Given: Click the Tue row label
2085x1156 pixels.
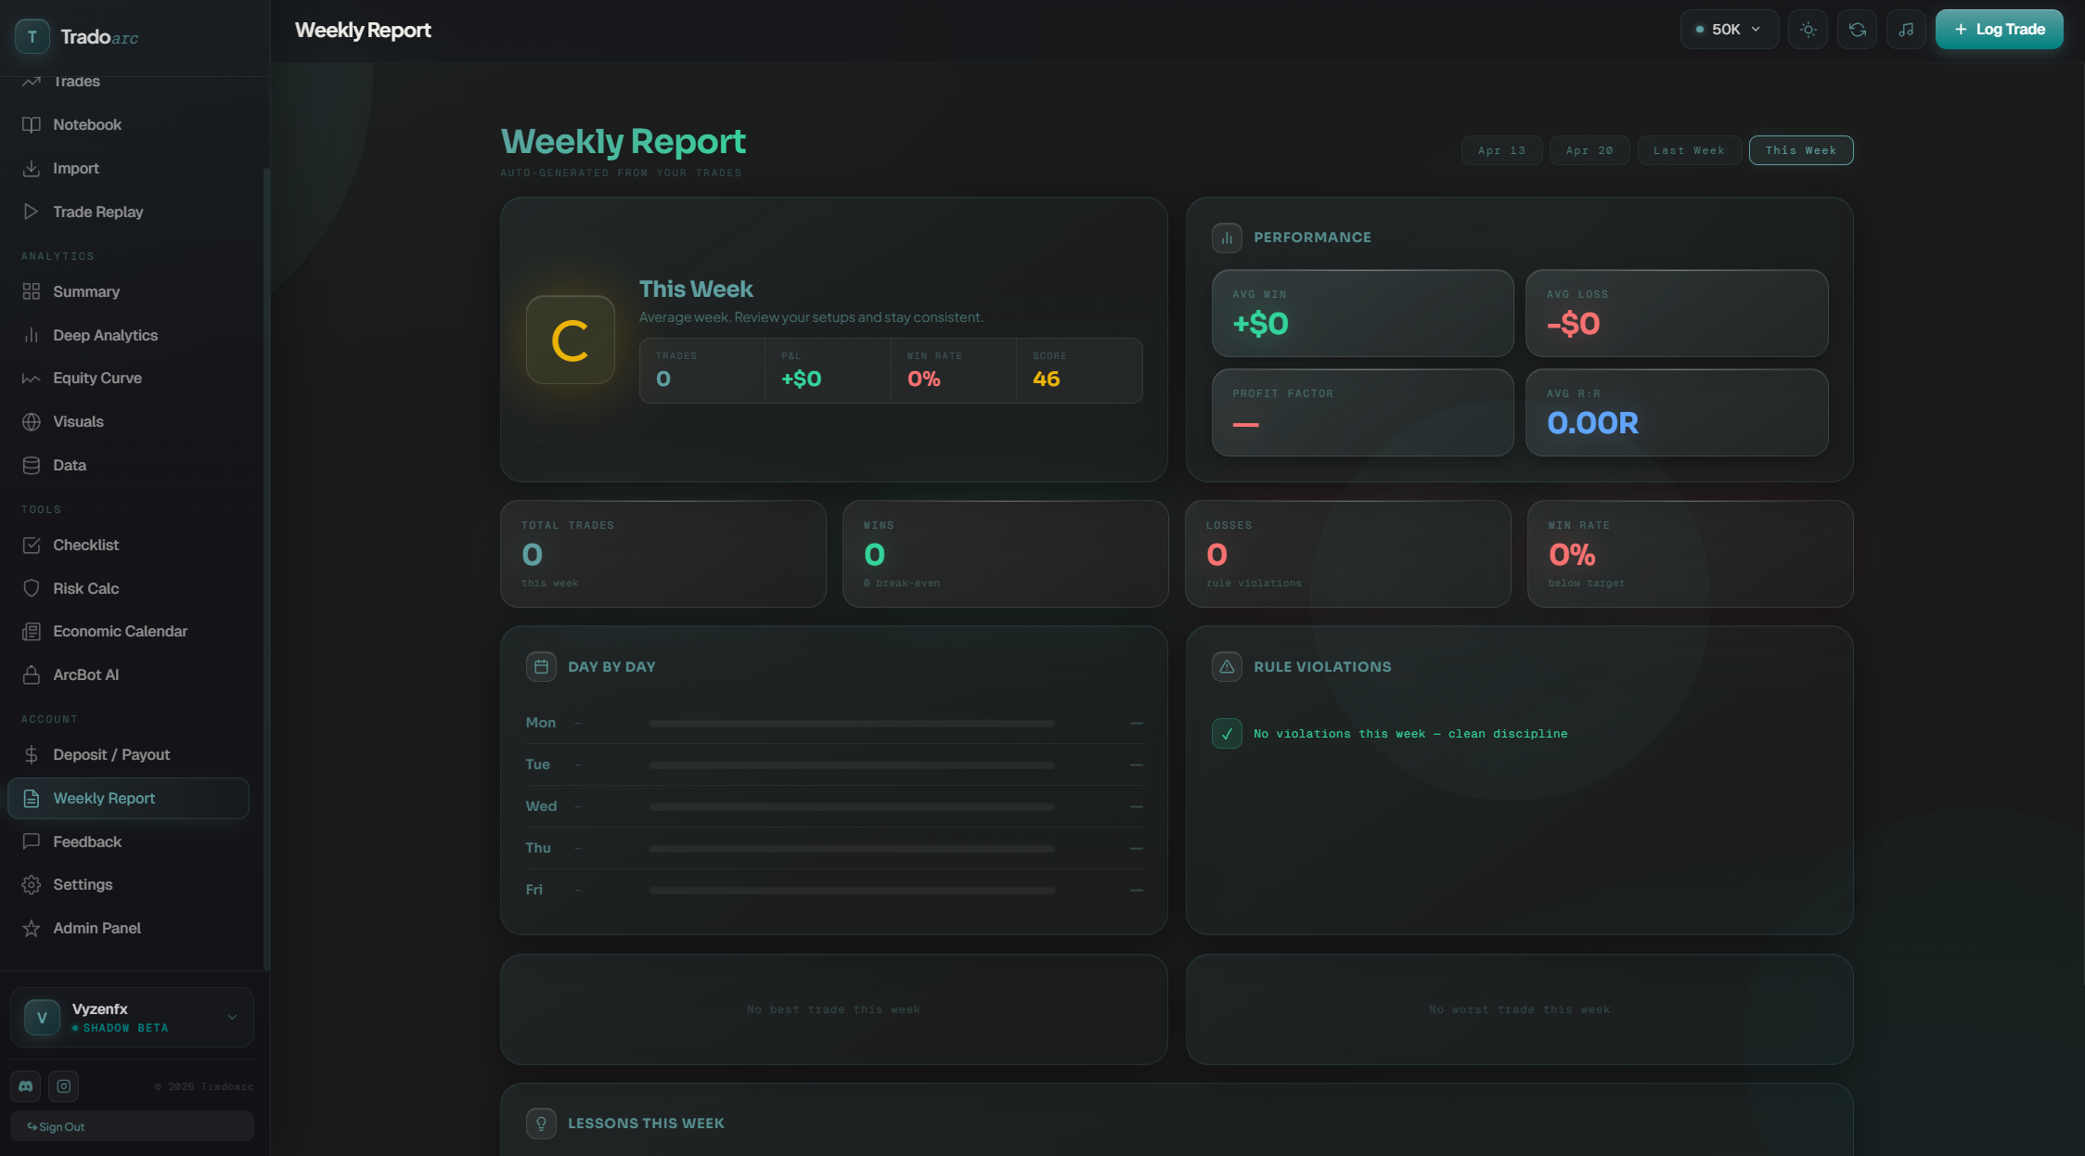Looking at the screenshot, I should [x=538, y=764].
